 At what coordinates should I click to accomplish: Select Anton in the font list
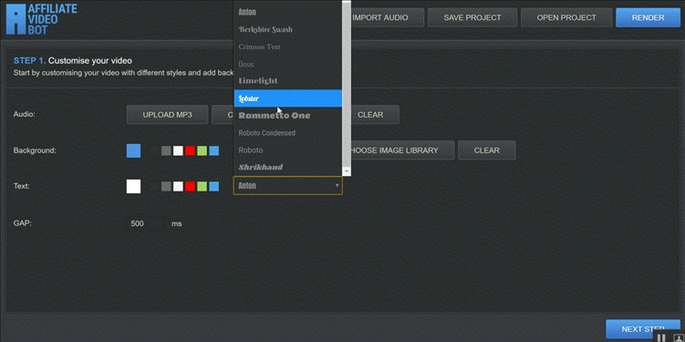[288, 12]
